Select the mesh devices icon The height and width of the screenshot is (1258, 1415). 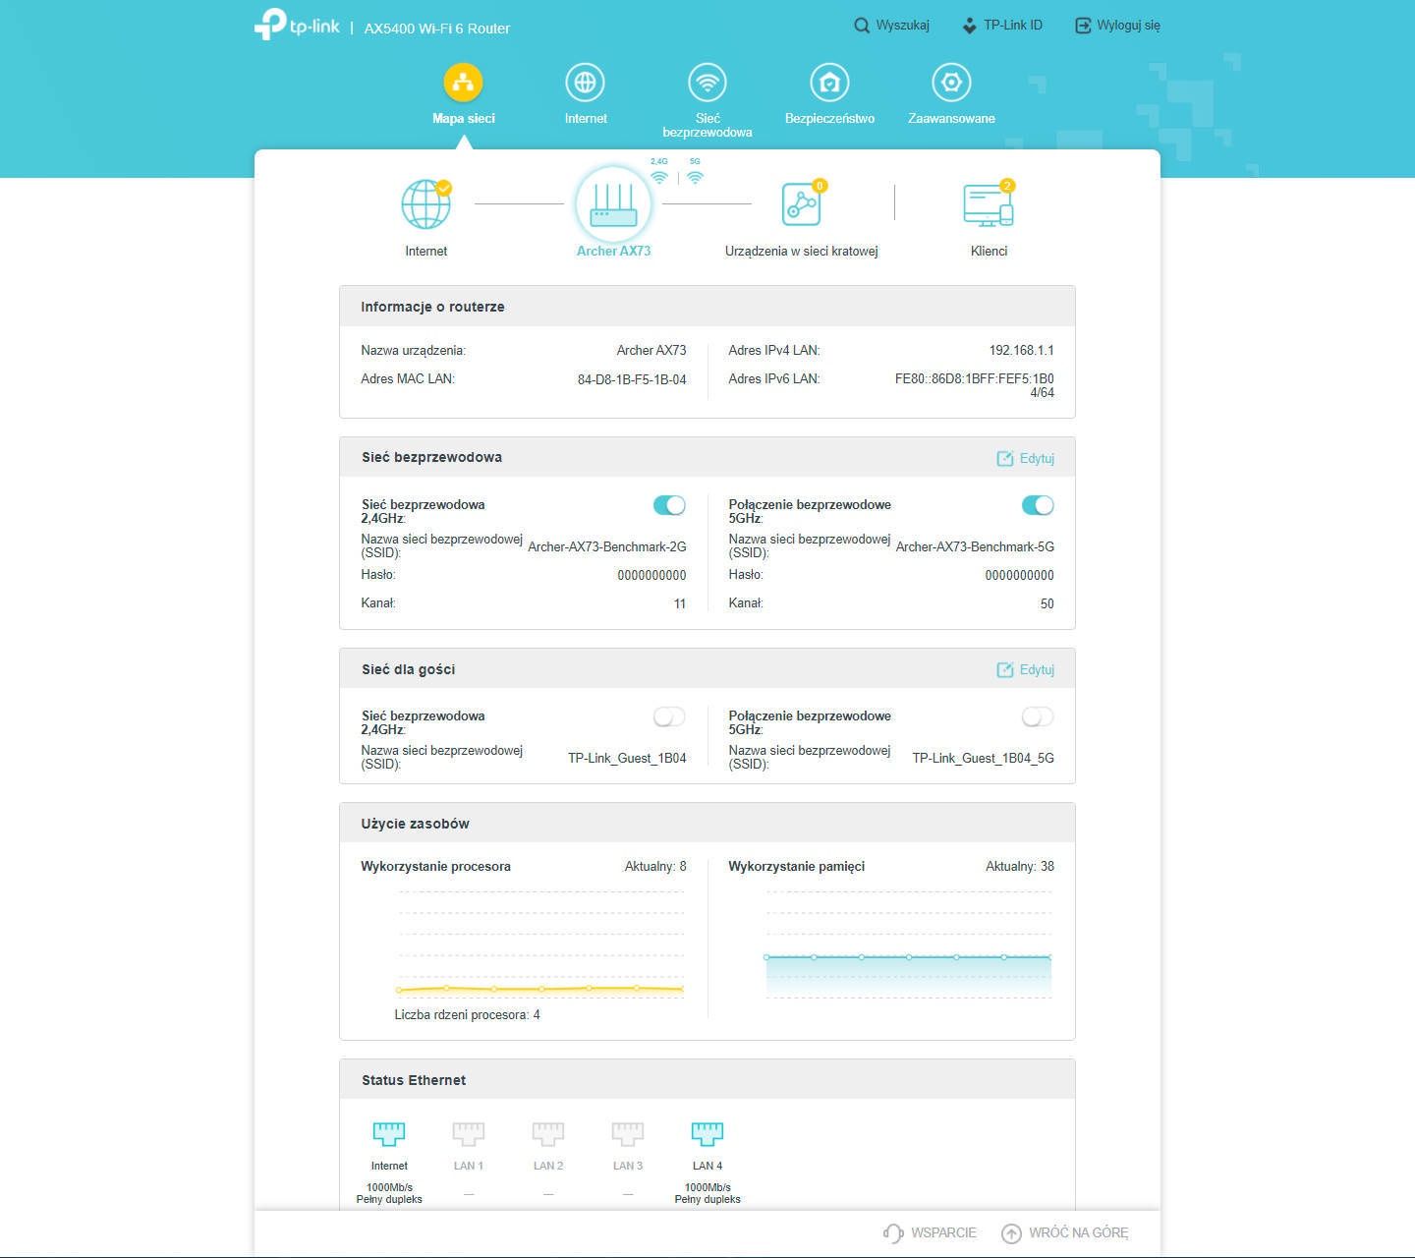pyautogui.click(x=803, y=203)
